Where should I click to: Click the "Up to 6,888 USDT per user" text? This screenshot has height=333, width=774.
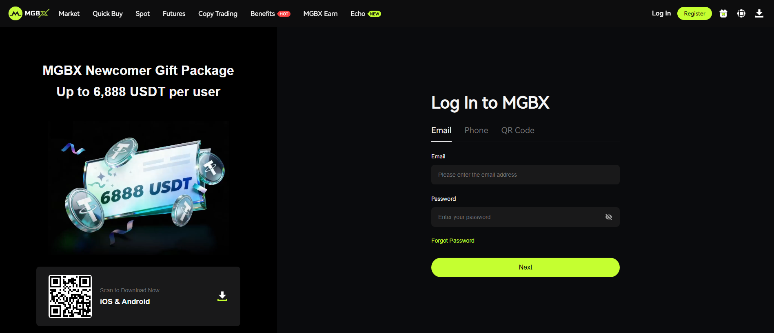[138, 92]
